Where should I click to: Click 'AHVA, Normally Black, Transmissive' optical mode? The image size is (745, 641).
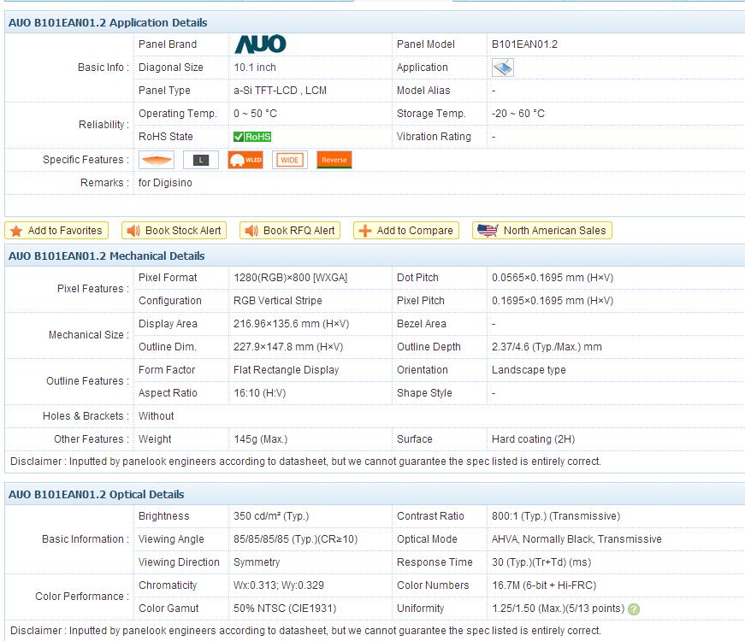click(x=576, y=539)
